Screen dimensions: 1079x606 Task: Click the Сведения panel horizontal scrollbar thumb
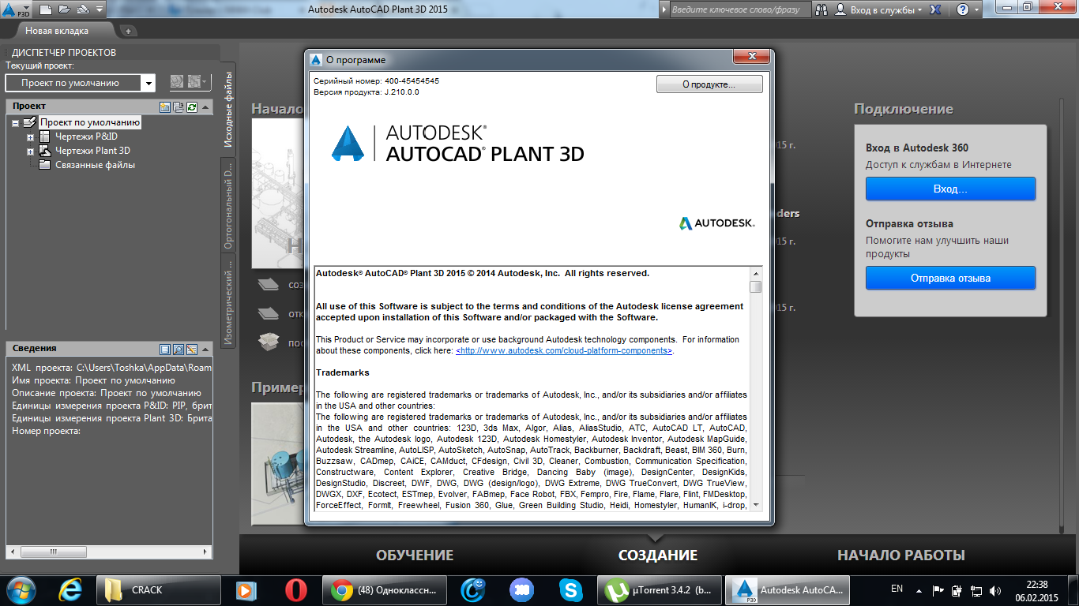coord(55,552)
